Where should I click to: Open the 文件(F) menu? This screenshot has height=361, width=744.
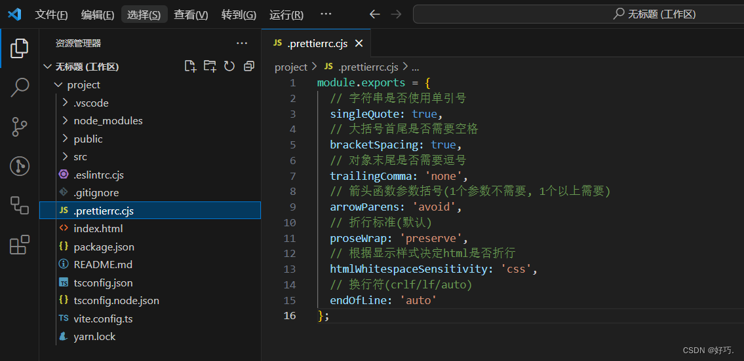point(51,14)
